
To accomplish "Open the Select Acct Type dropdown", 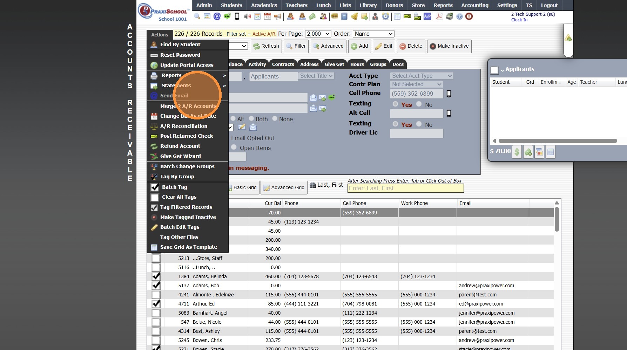I will click(422, 76).
